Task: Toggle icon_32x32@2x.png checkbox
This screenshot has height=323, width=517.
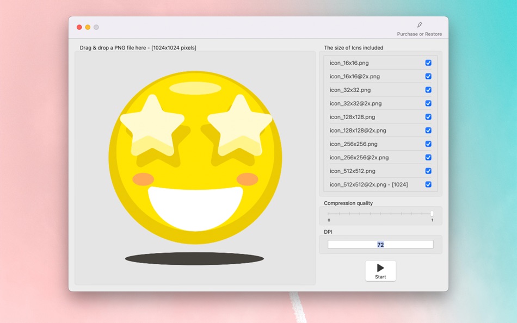Action: [428, 103]
